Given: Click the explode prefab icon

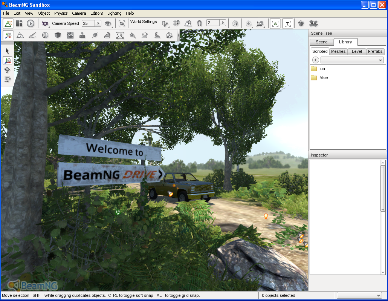Looking at the screenshot, I should (313, 23).
